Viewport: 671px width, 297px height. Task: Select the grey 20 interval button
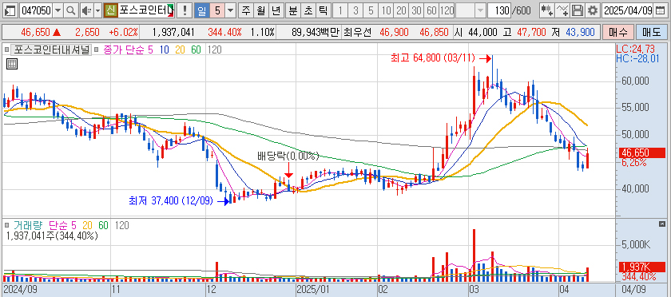401,10
